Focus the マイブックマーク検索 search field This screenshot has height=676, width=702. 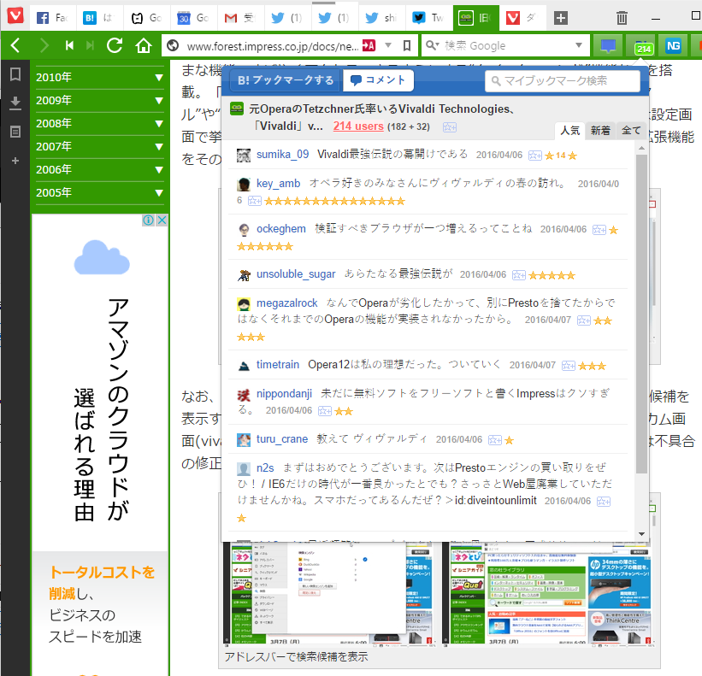tap(563, 81)
